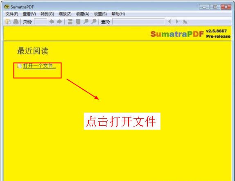Find next match arrow icon
The width and height of the screenshot is (235, 181).
coord(177,22)
